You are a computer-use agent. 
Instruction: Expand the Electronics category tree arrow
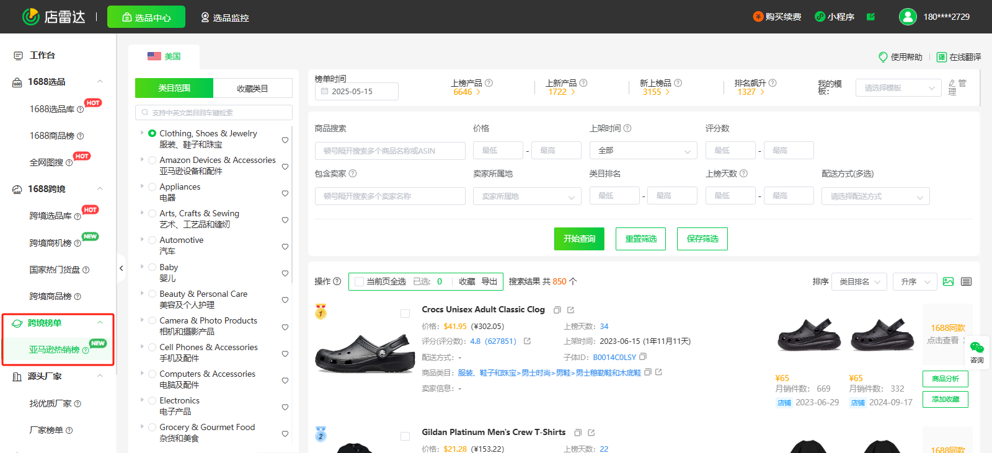(142, 400)
